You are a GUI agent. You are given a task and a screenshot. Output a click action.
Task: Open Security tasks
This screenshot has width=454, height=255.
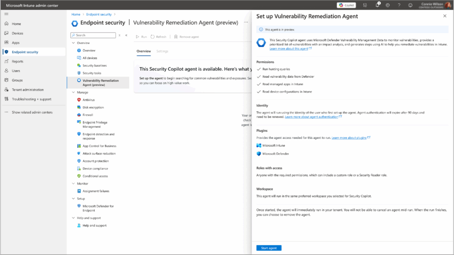[92, 73]
